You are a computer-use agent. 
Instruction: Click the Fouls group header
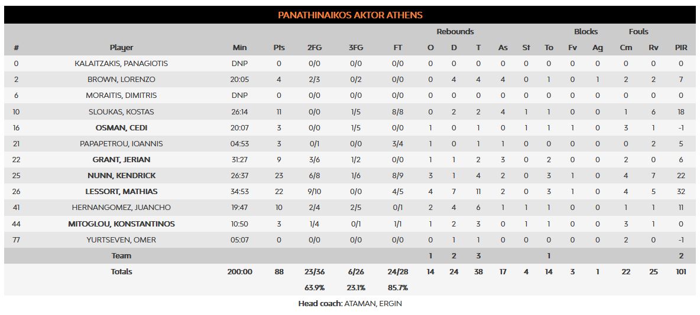639,31
